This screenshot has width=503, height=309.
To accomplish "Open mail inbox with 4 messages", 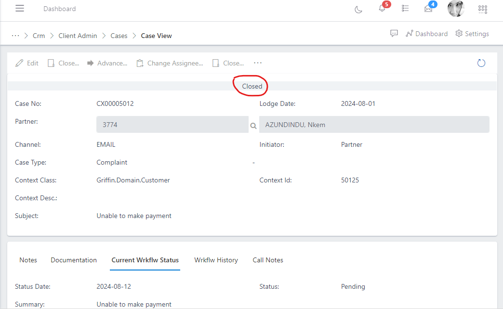I will [428, 9].
